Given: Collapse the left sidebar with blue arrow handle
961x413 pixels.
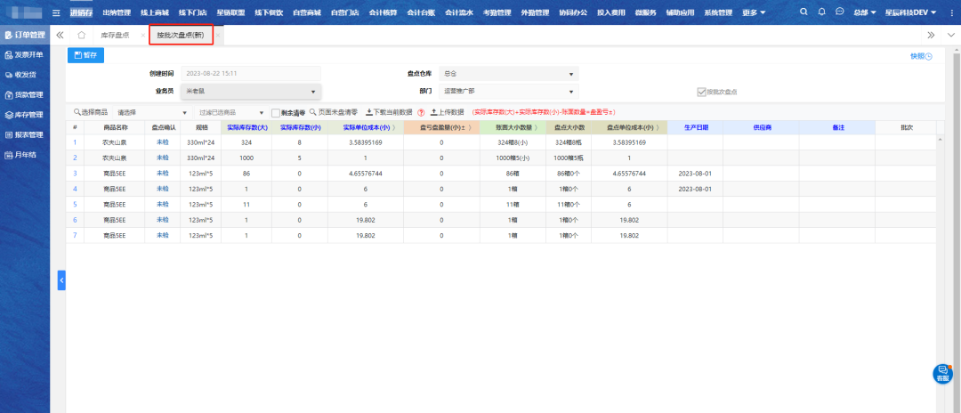Looking at the screenshot, I should [x=61, y=280].
